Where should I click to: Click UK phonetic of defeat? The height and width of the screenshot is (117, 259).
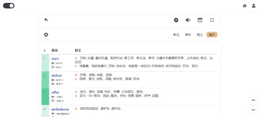pos(57,84)
